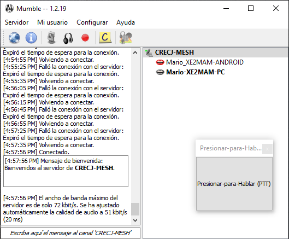This screenshot has width=289, height=239.
Task: Select user Mario-XE2MAM-PC
Action: (x=195, y=72)
